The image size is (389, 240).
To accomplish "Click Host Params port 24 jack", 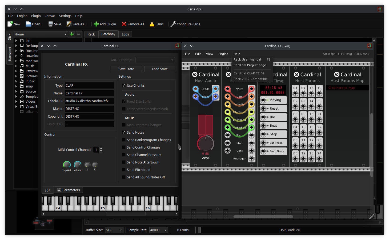I will (x=319, y=159).
